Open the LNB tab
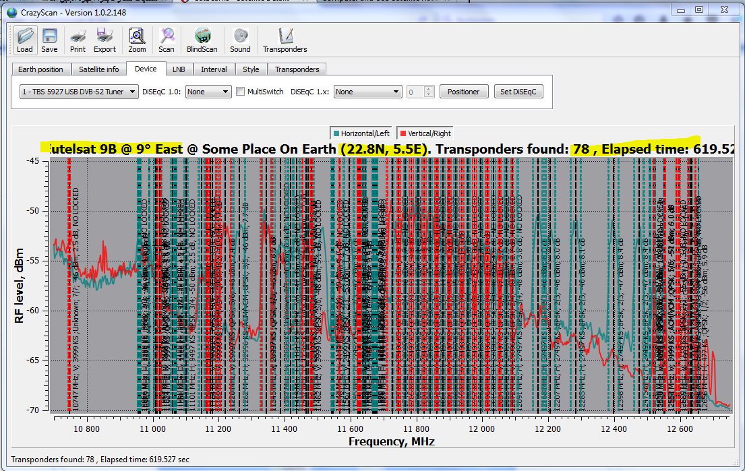The width and height of the screenshot is (745, 471). (179, 69)
